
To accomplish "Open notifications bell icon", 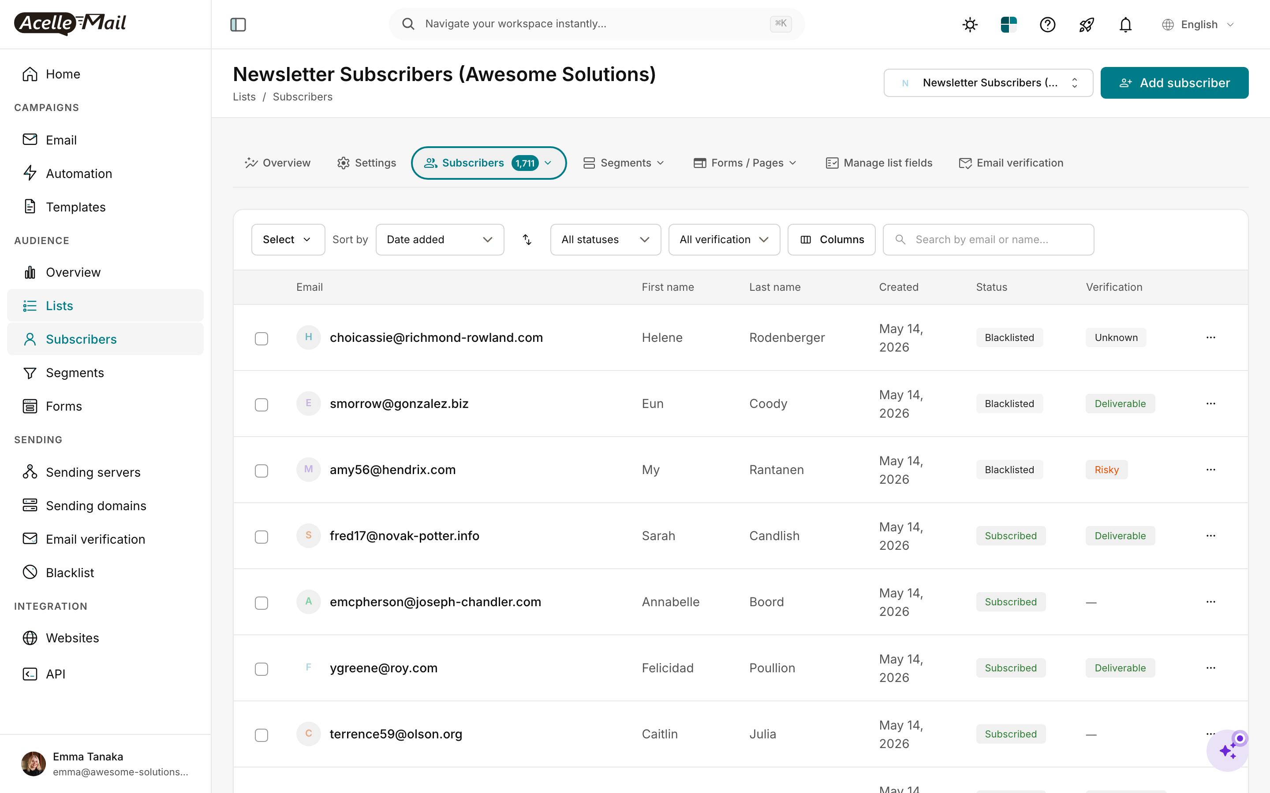I will tap(1125, 25).
